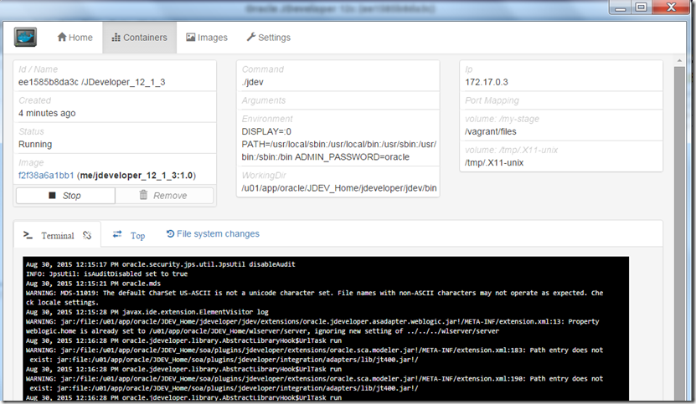Click the IP address 172.17.0.3
Screen dimensions: 696x404
[485, 82]
